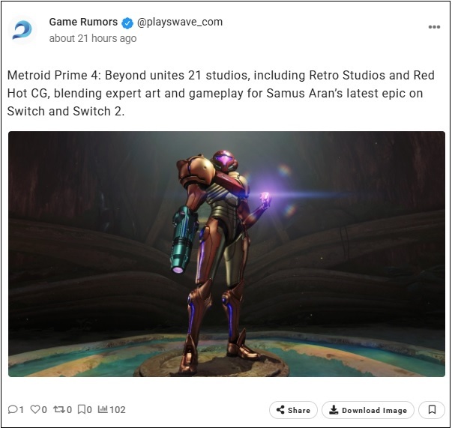The width and height of the screenshot is (452, 428).
Task: Click the Metroid Prime 4 post text
Action: coord(221,93)
